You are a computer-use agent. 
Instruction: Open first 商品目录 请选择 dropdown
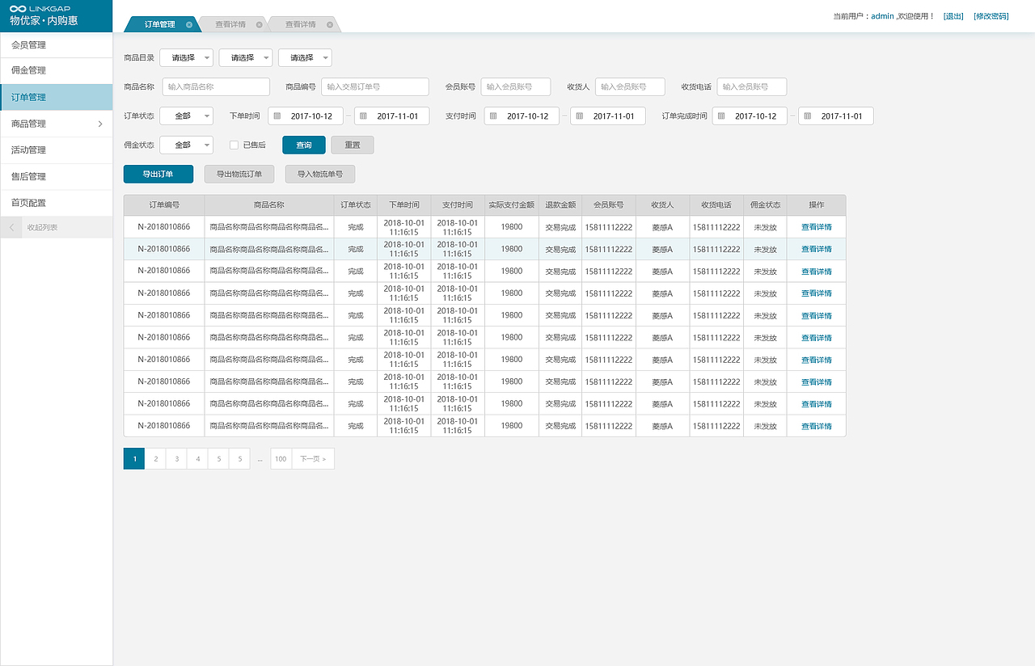[187, 58]
